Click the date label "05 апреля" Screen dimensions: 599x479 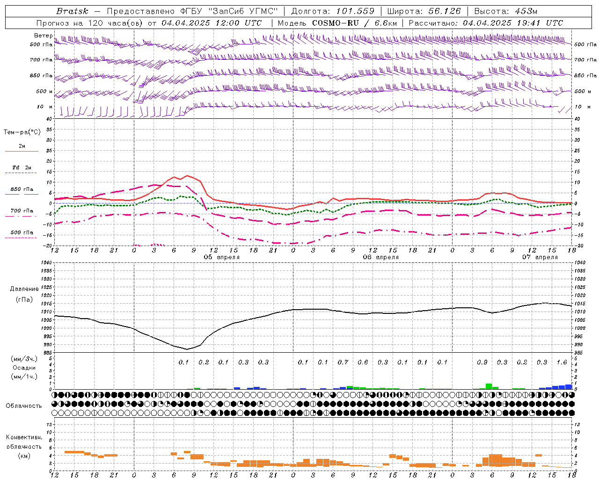[222, 257]
